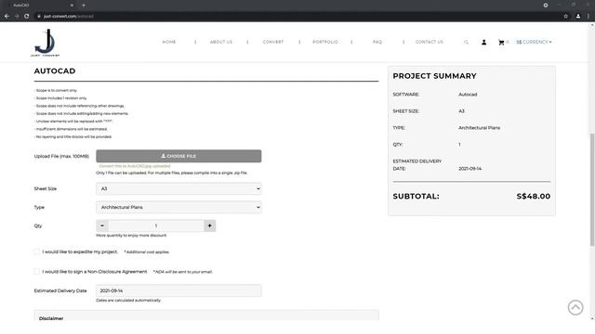Open a new browser tab
595x334 pixels.
84,6
